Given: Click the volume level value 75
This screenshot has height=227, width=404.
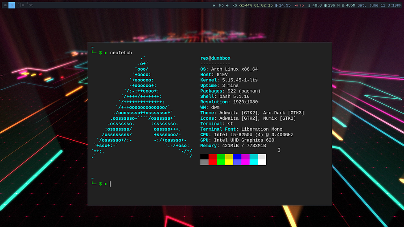Looking at the screenshot, I should click(x=301, y=5).
